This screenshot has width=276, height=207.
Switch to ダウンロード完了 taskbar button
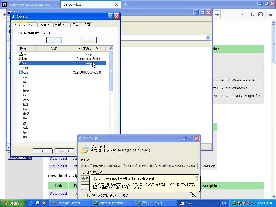click(155, 203)
